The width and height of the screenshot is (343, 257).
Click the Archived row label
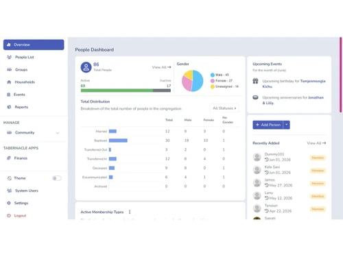[100, 186]
